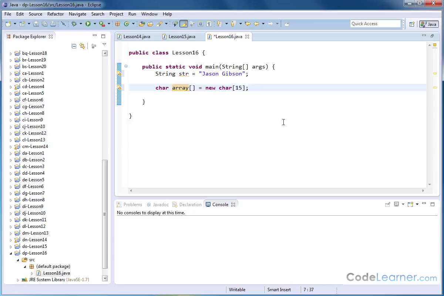Click the Quick Access search field
Screen dimensions: 444x296
pyautogui.click(x=375, y=24)
